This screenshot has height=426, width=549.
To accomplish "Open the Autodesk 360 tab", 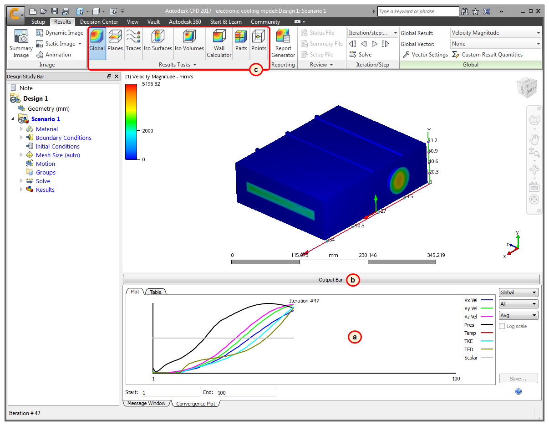I will point(185,22).
